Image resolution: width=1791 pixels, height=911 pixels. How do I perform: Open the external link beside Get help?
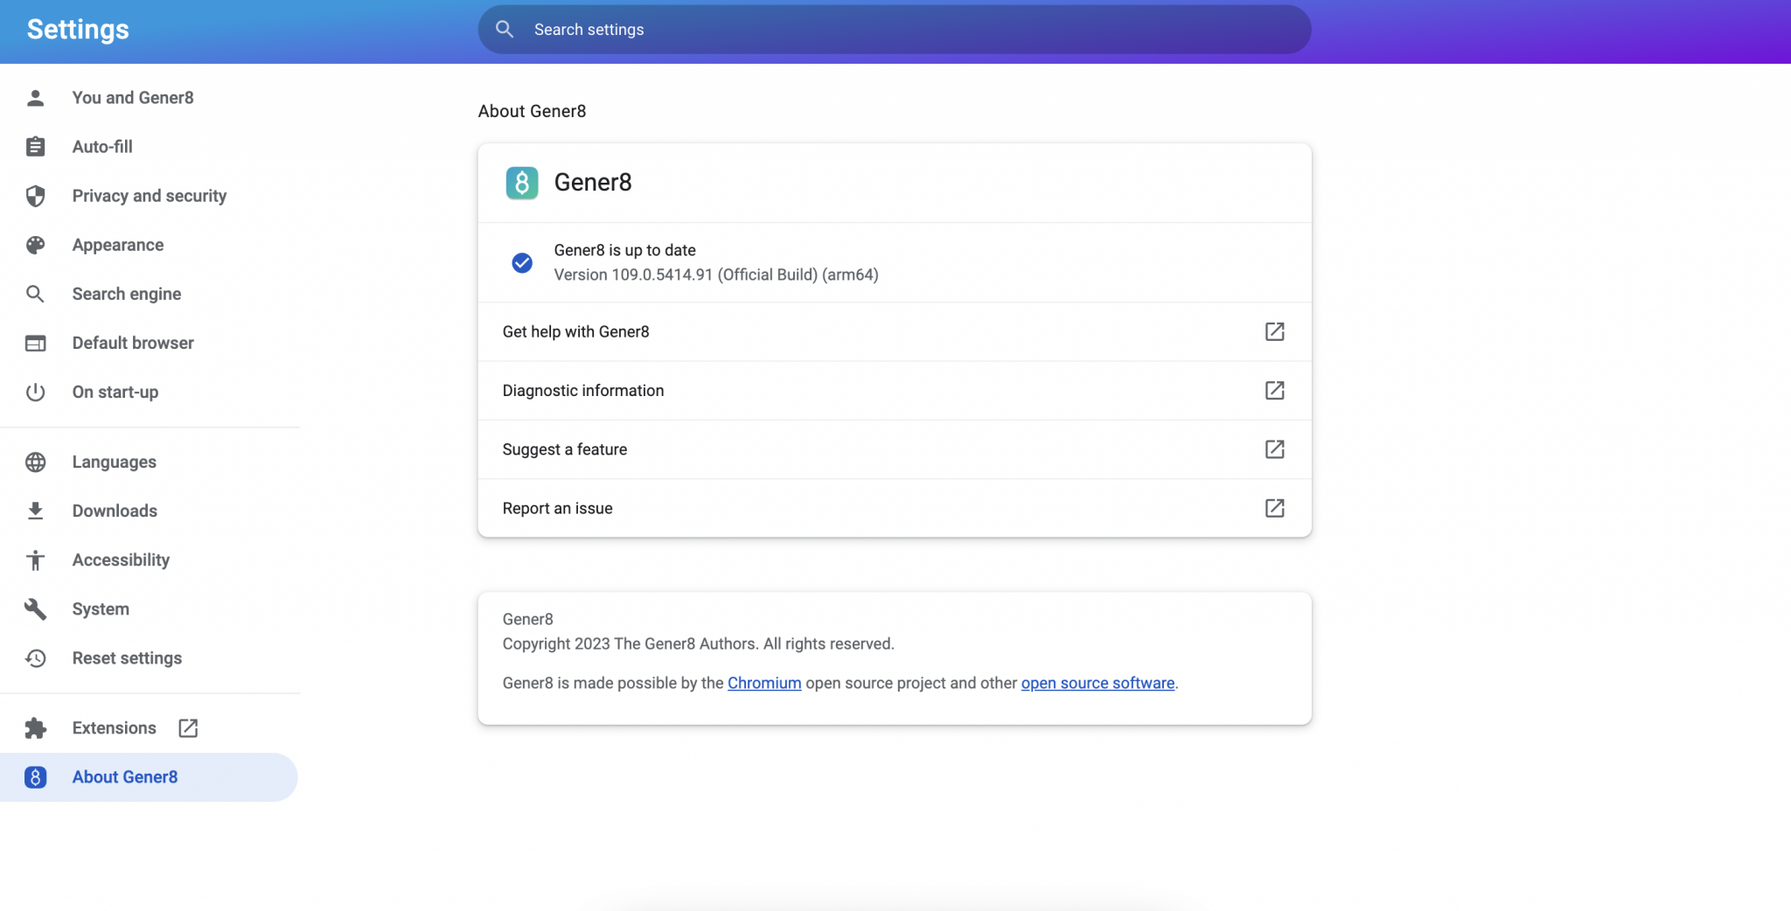coord(1274,331)
